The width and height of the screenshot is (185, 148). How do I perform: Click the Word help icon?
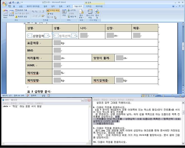point(173,6)
